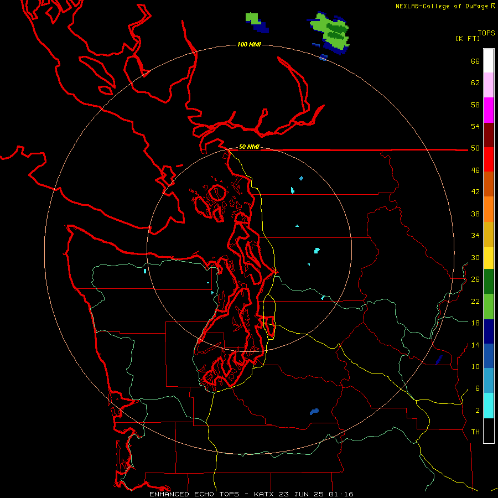
Task: Click the black TH swatch at the legend bottom
Action: (x=489, y=430)
